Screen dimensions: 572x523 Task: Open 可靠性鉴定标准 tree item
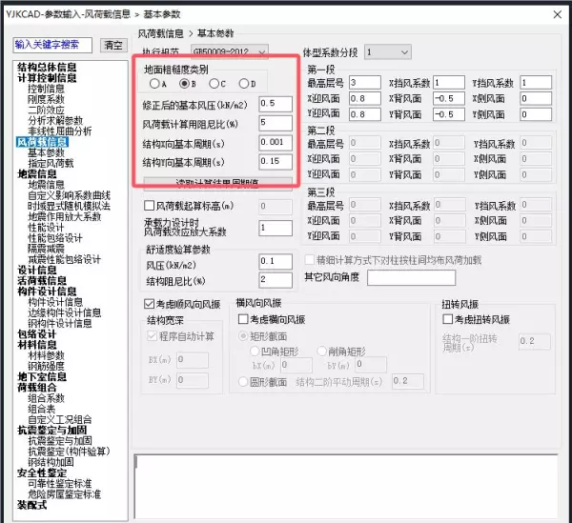pyautogui.click(x=60, y=484)
